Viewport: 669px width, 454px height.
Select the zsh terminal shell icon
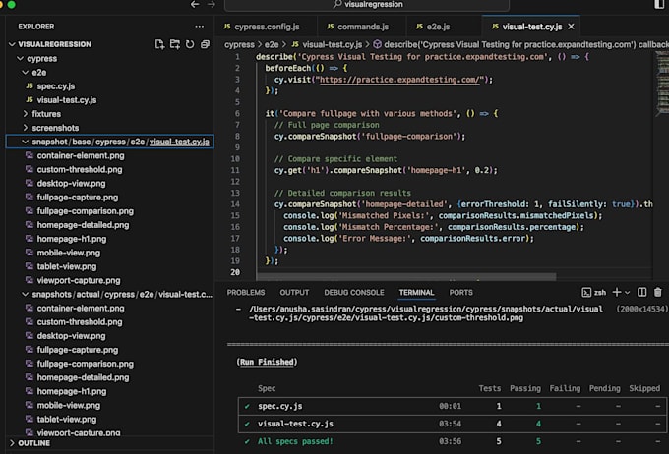click(586, 293)
